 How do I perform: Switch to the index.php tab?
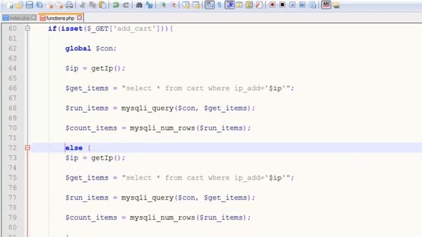(19, 18)
